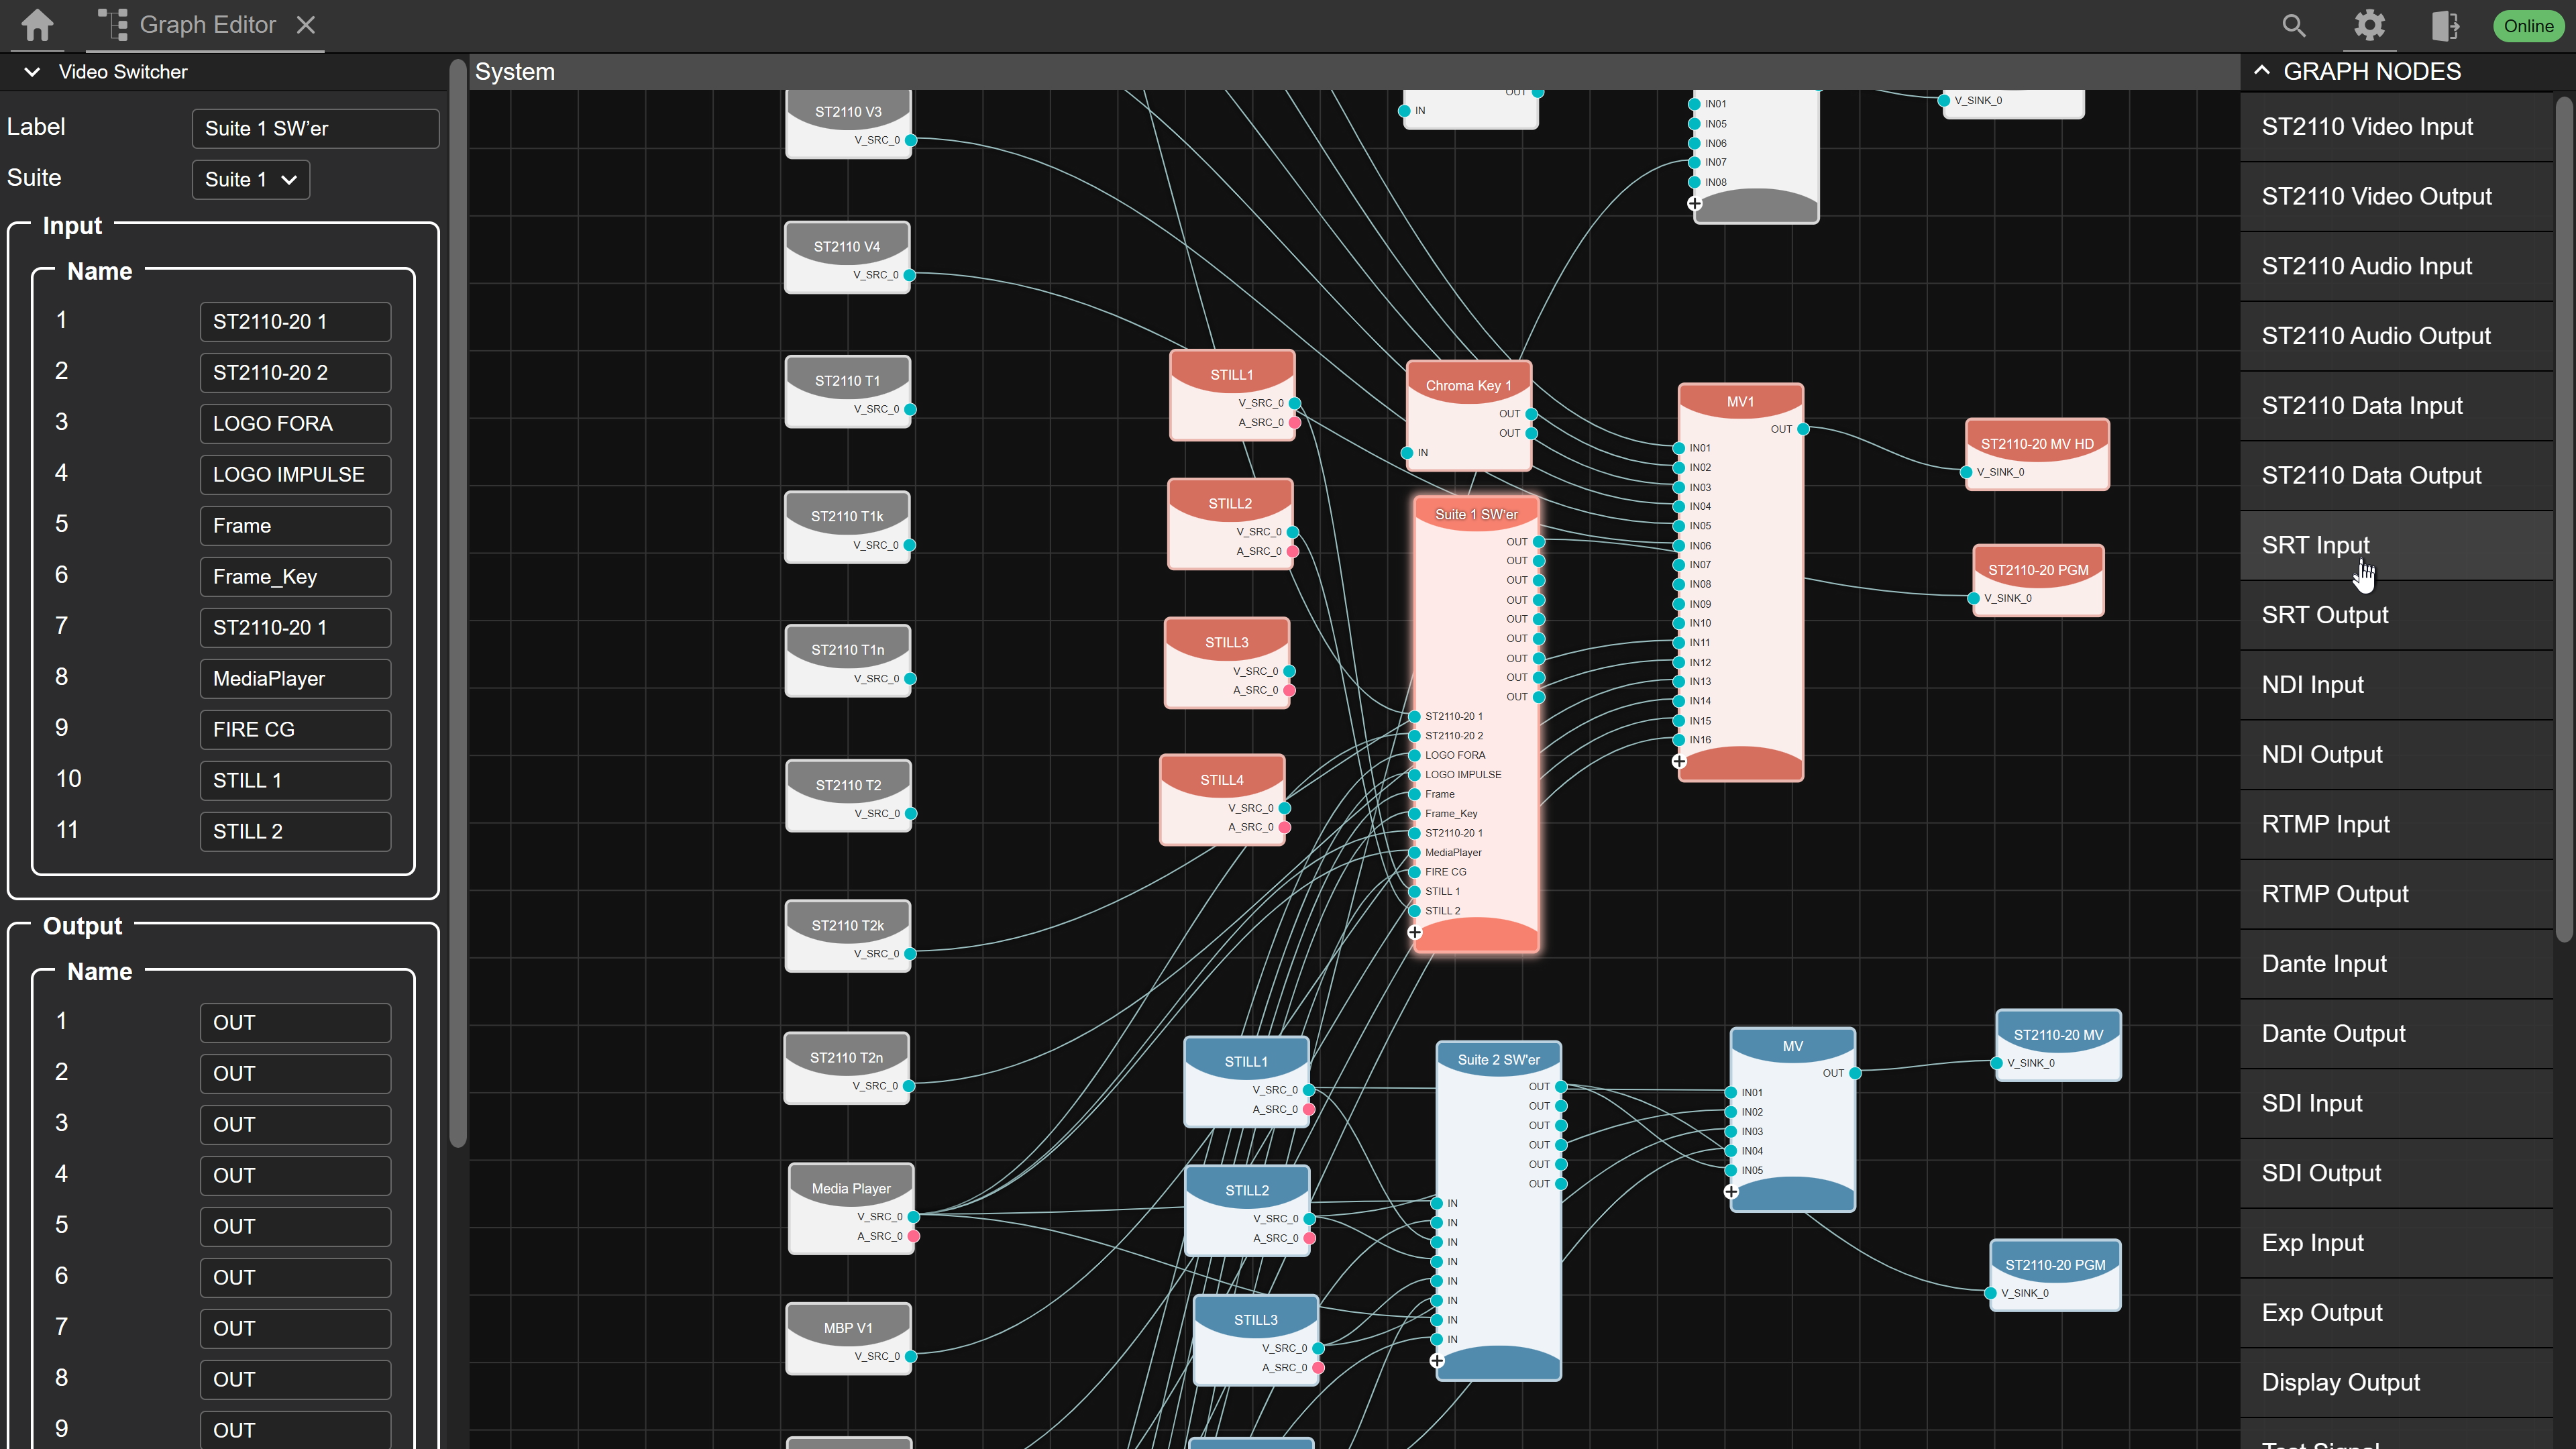The width and height of the screenshot is (2576, 1449).
Task: Select SRT Input from node list
Action: pyautogui.click(x=2315, y=545)
